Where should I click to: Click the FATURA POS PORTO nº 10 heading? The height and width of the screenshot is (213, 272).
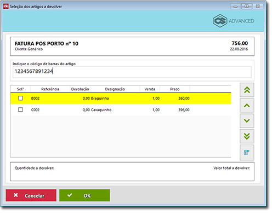click(47, 44)
